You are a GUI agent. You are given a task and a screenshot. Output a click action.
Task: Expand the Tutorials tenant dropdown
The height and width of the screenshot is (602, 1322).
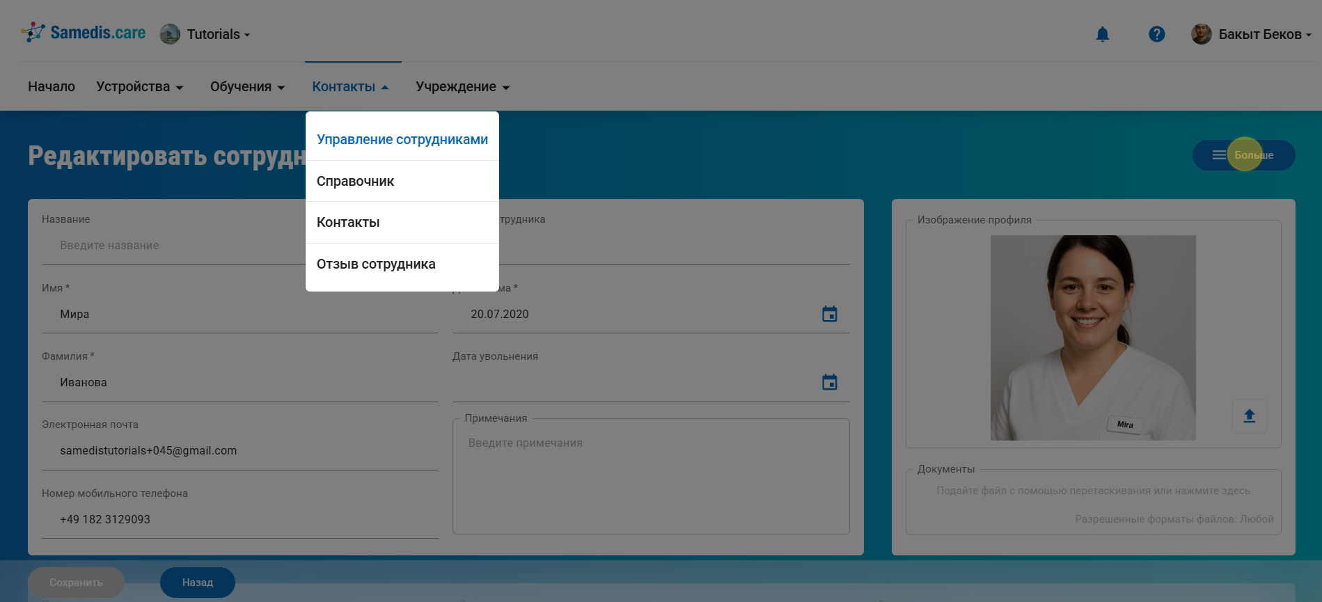click(218, 34)
